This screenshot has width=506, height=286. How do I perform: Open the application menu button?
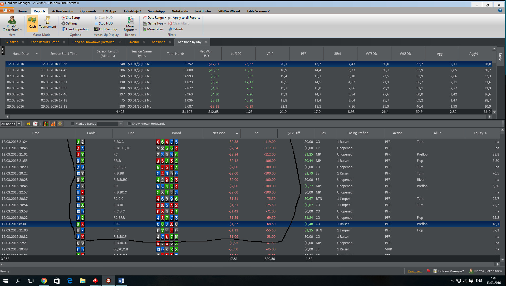7,11
